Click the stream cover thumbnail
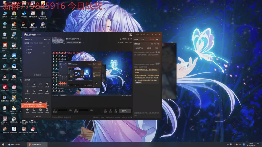This screenshot has width=262, height=147. (58, 41)
